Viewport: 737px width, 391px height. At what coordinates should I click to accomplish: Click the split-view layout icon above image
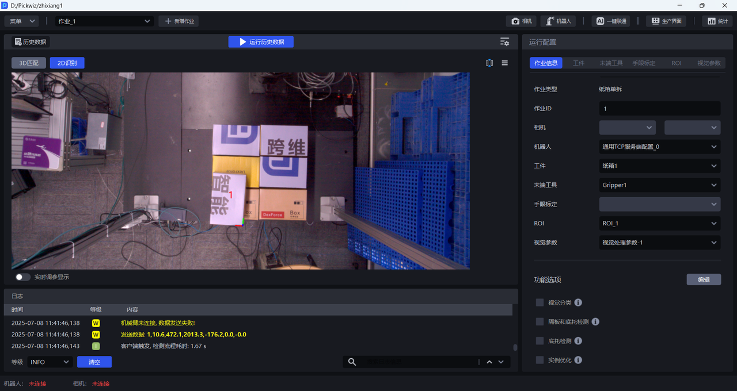(x=489, y=63)
